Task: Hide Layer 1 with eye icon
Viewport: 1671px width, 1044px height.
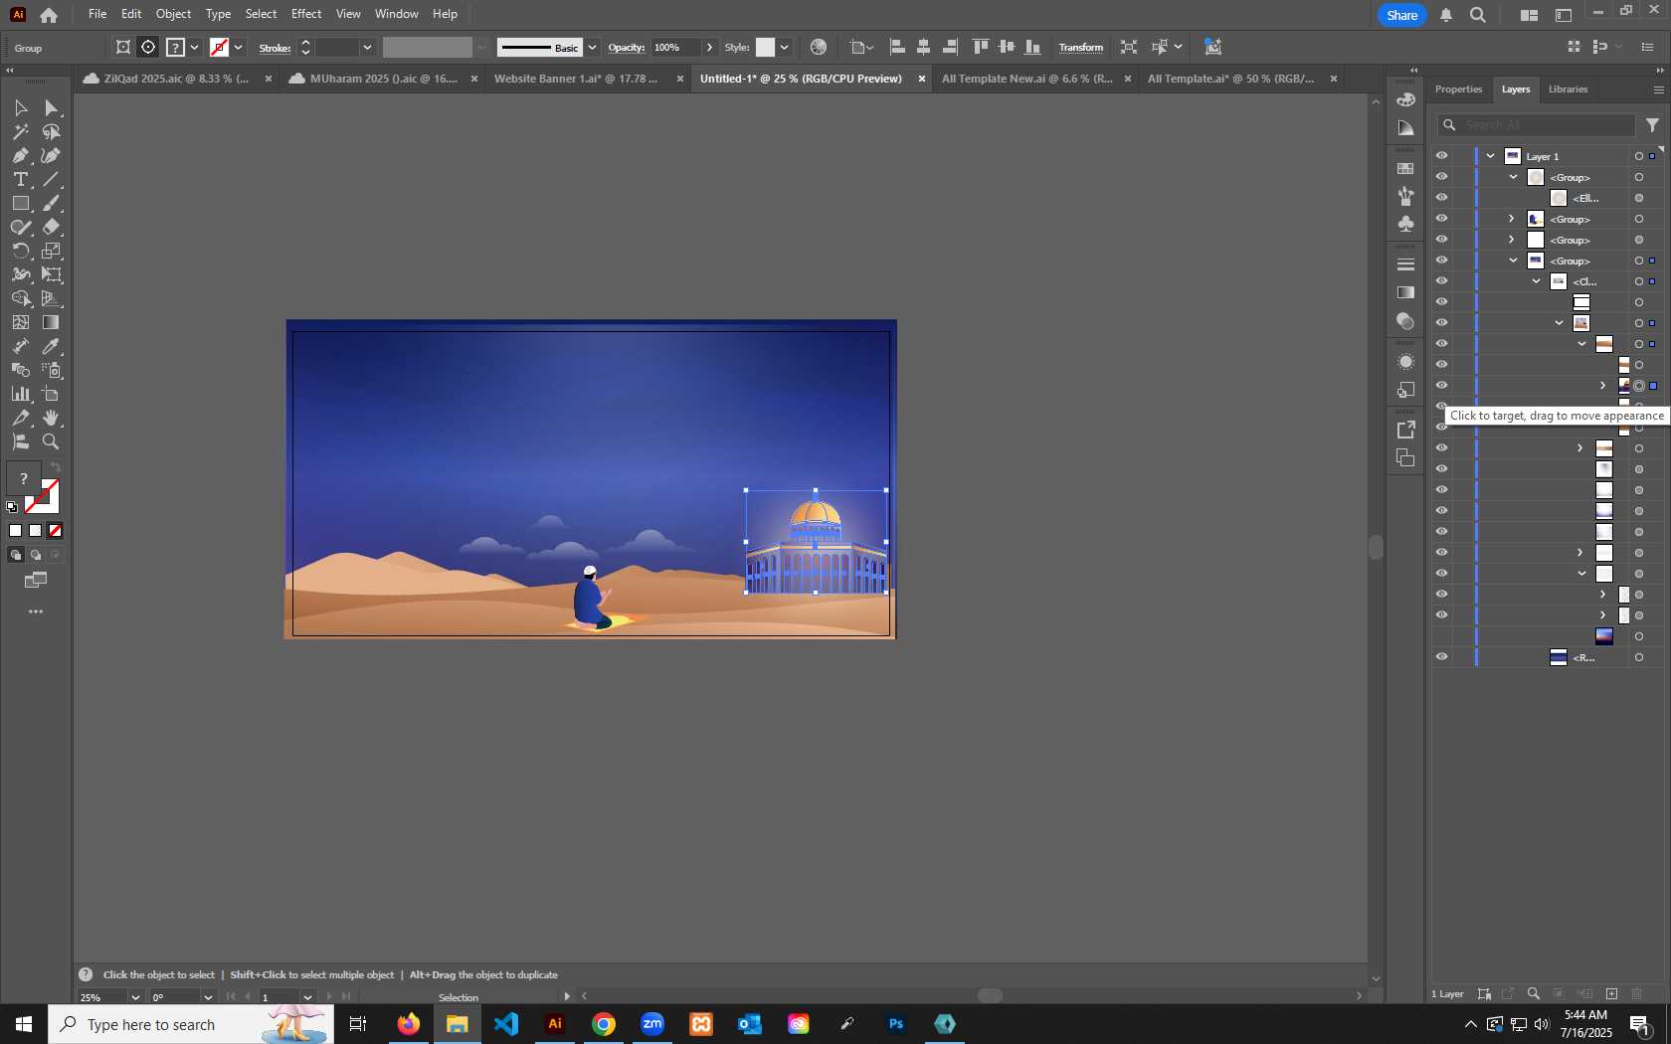Action: click(1441, 156)
